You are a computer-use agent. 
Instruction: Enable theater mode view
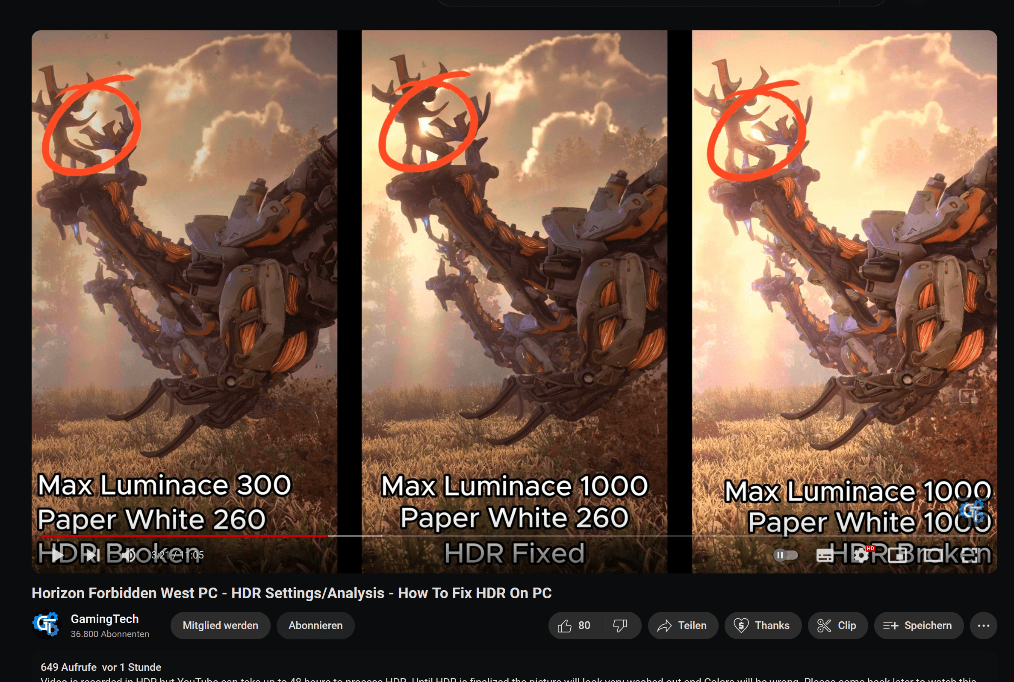click(934, 555)
